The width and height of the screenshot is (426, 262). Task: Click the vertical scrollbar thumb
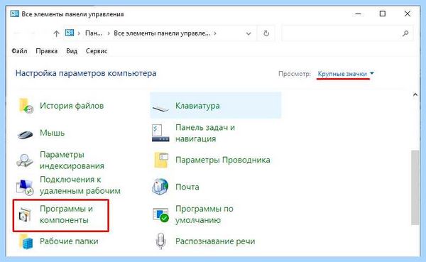(x=415, y=187)
